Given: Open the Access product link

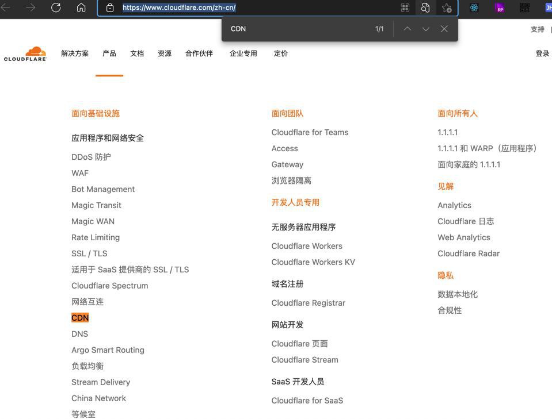Looking at the screenshot, I should click(284, 149).
